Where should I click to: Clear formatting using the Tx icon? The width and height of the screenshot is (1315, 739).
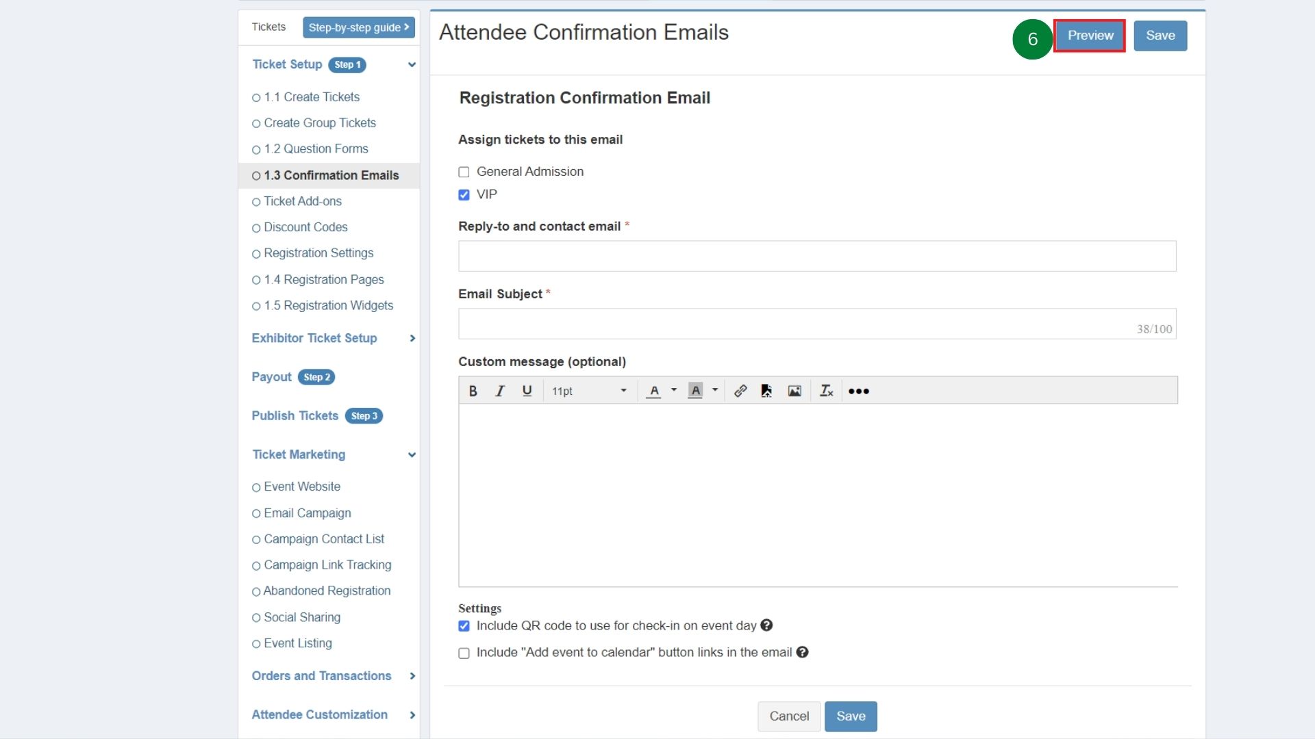pos(826,391)
